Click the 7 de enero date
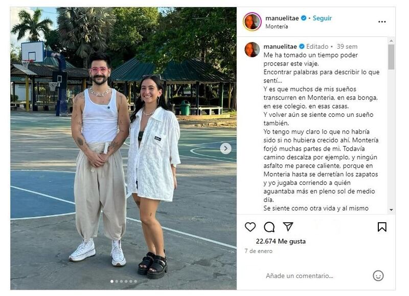Screen dimensions: 409x296 [x=259, y=251]
